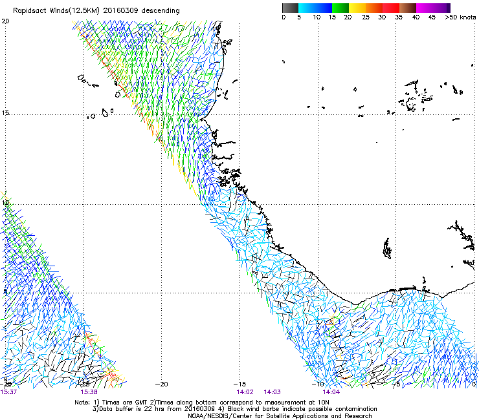Select the '25' label under the color scale
Image resolution: width=479 pixels, height=420 pixels.
pyautogui.click(x=366, y=17)
